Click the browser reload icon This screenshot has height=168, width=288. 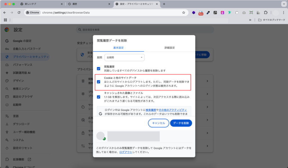pos(19,13)
